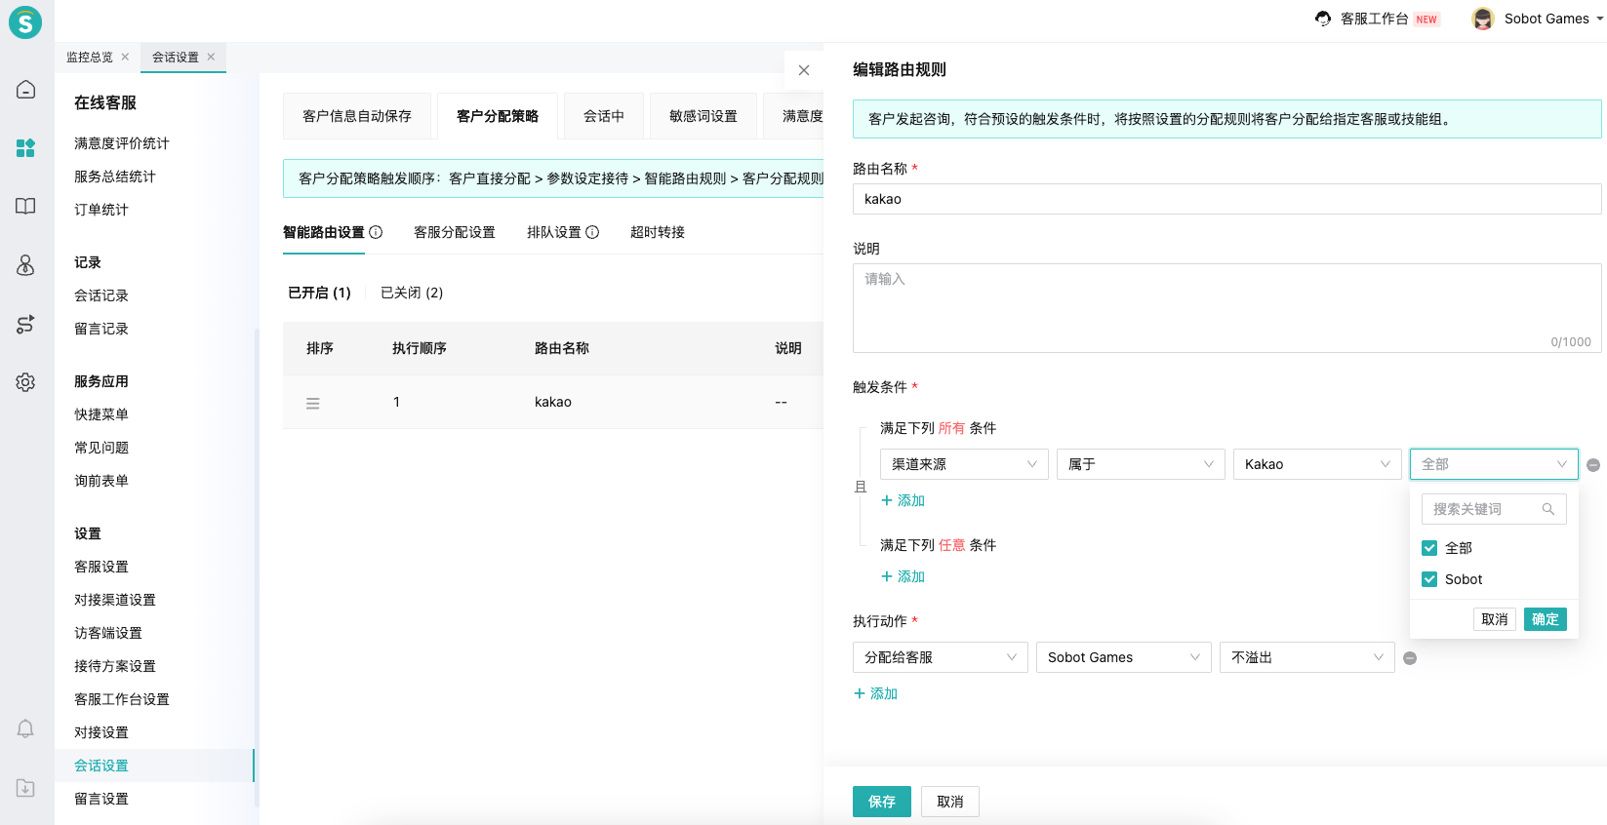Open the notifications bell icon

pos(26,728)
